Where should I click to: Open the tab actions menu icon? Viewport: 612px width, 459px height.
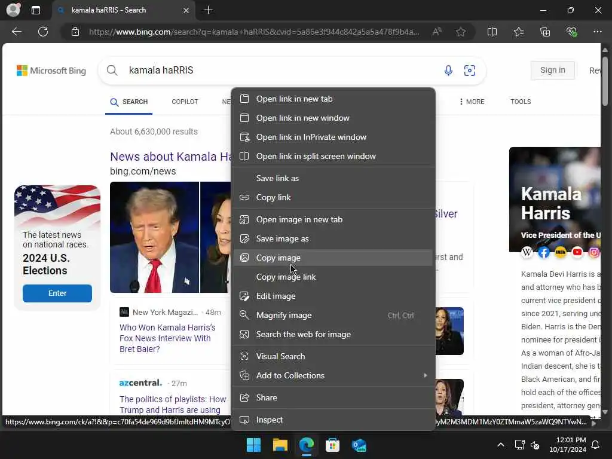click(35, 10)
